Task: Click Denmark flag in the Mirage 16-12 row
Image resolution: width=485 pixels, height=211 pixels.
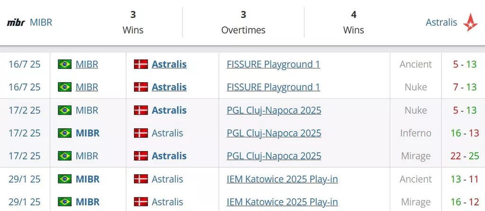Action: 141,202
